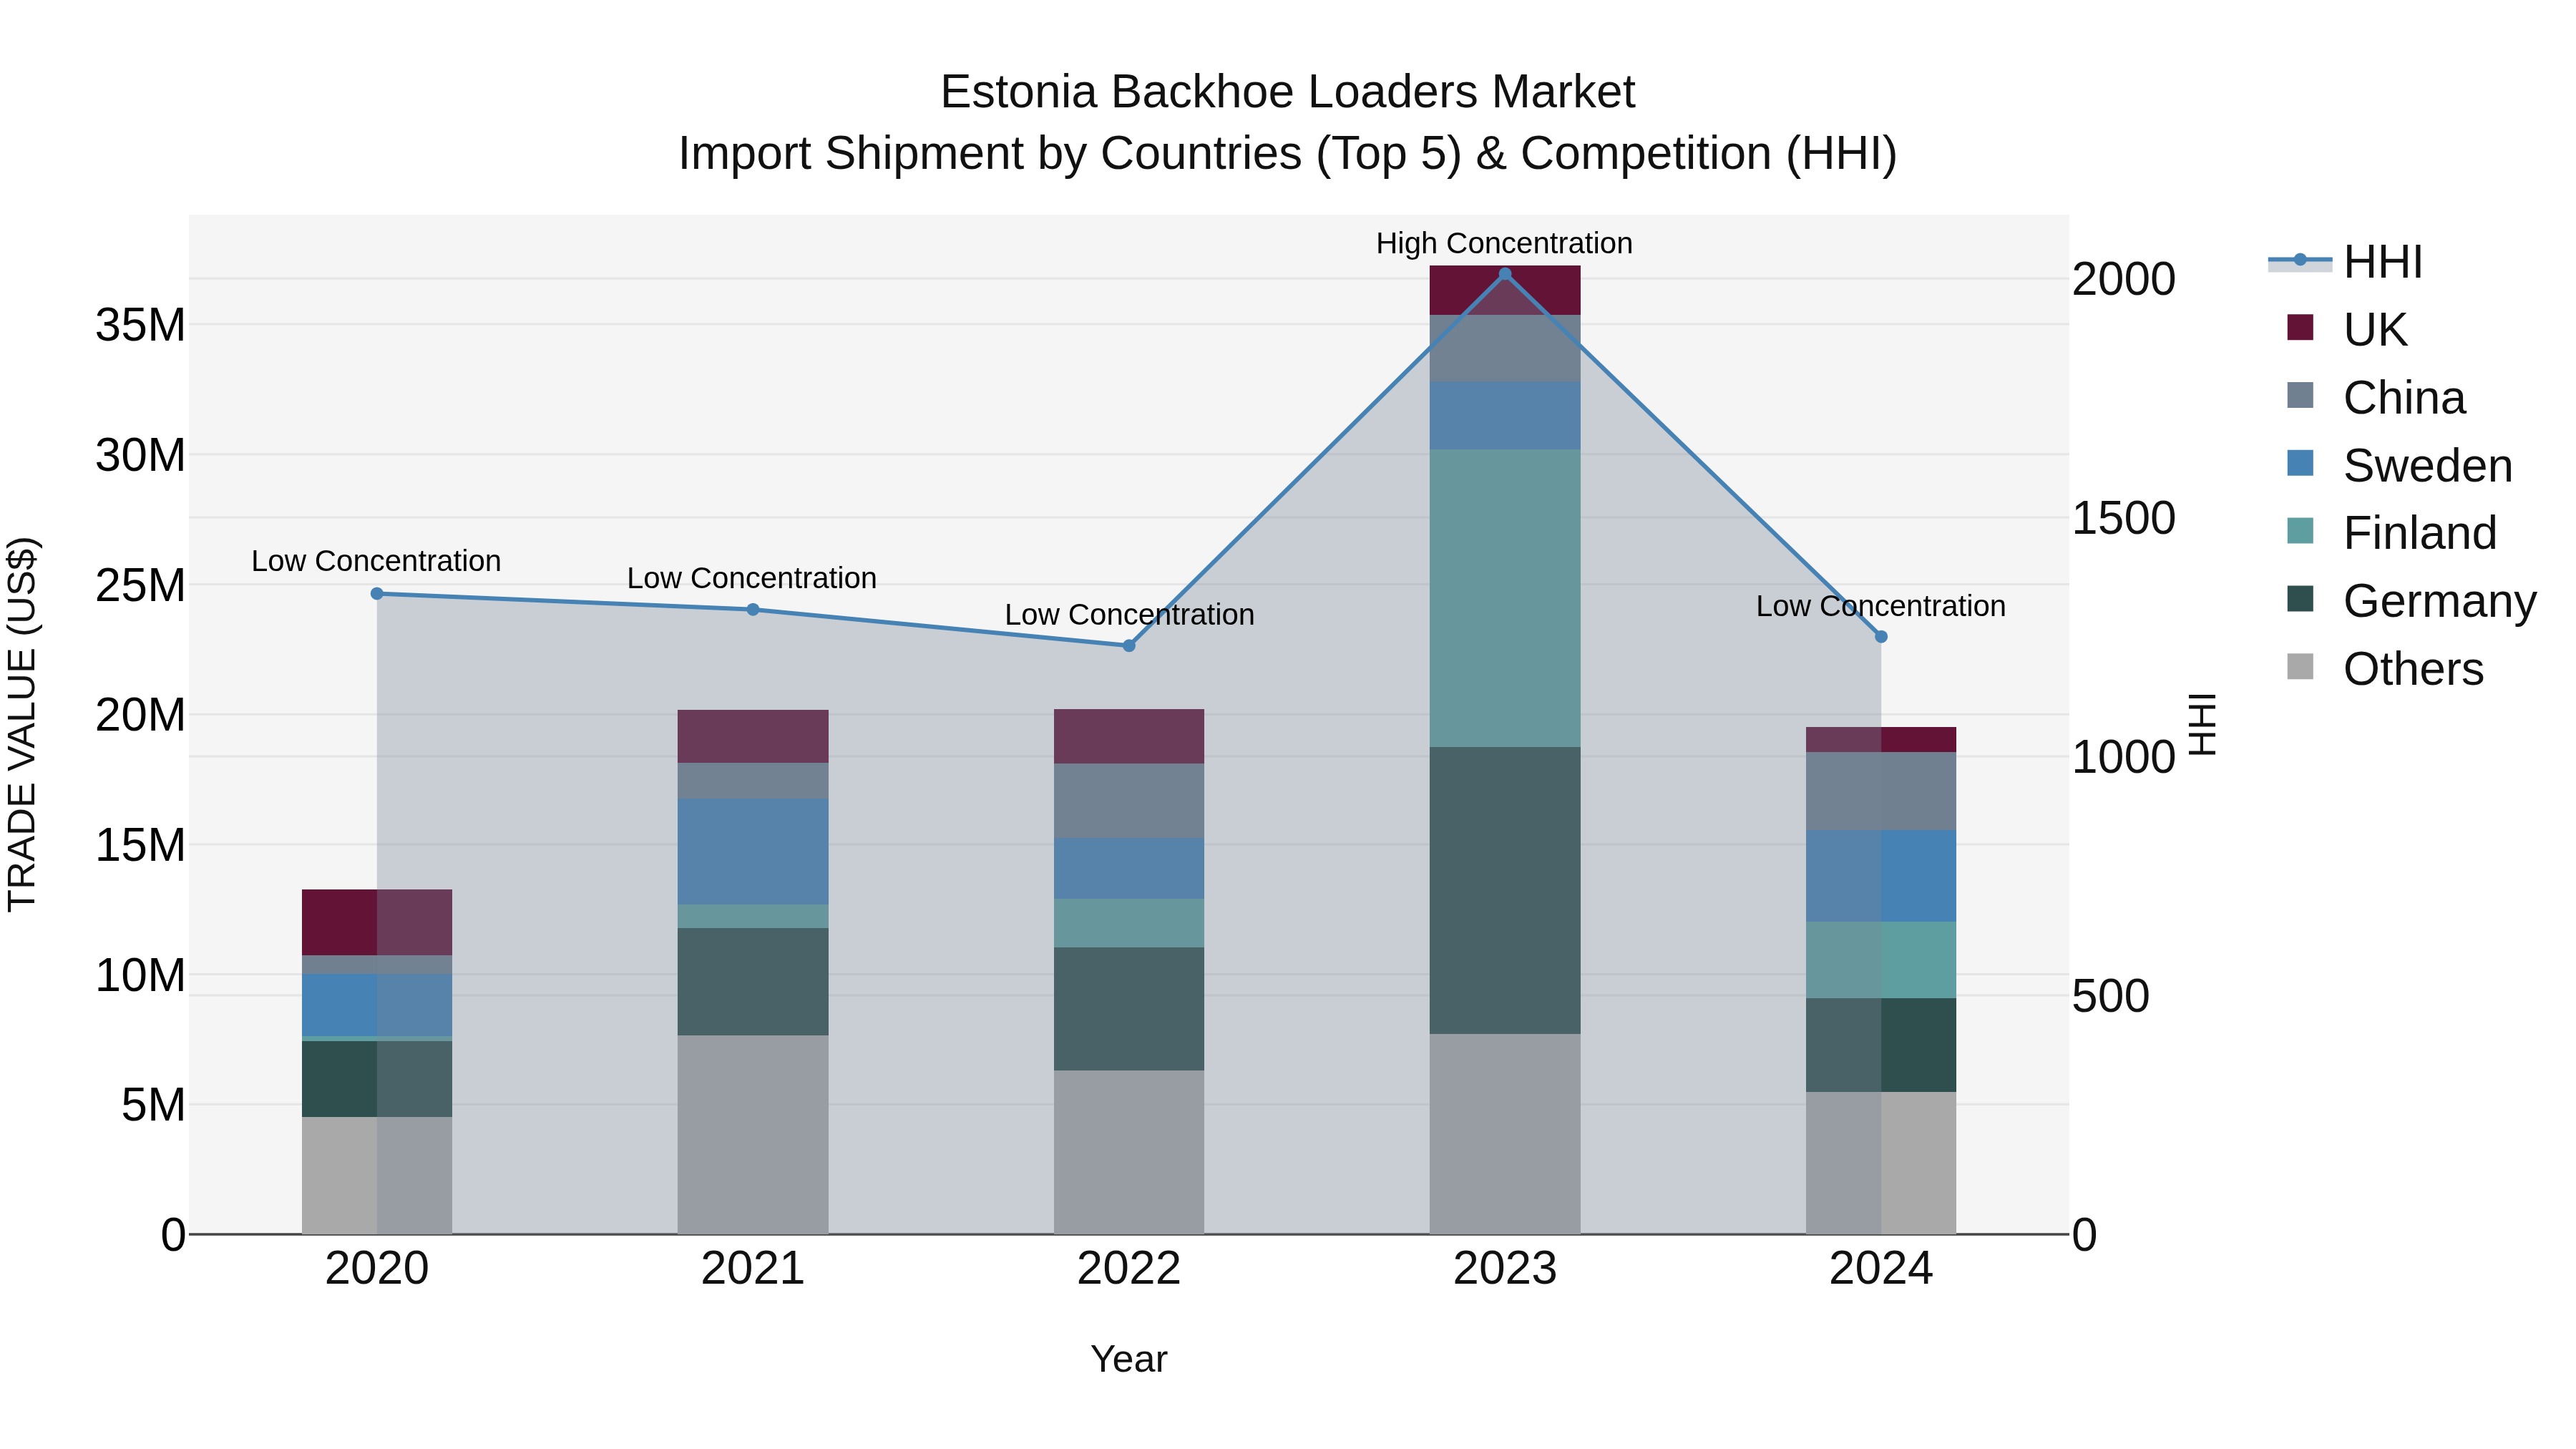Click the HHI peak point for 2023

1505,274
